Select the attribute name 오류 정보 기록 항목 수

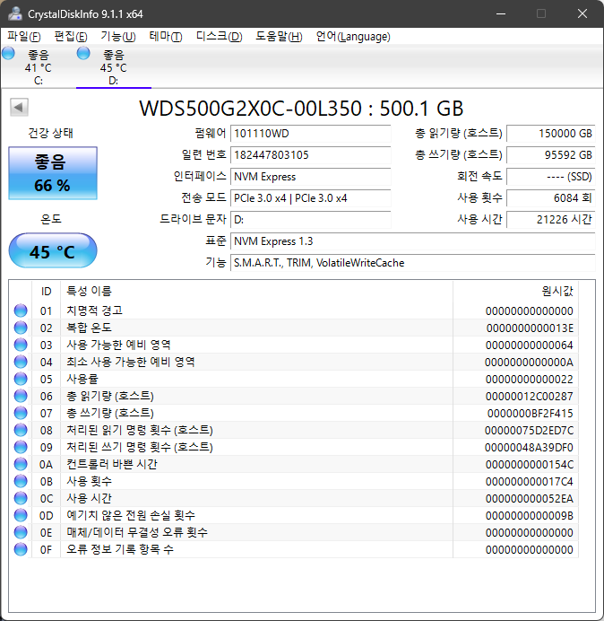(x=120, y=549)
